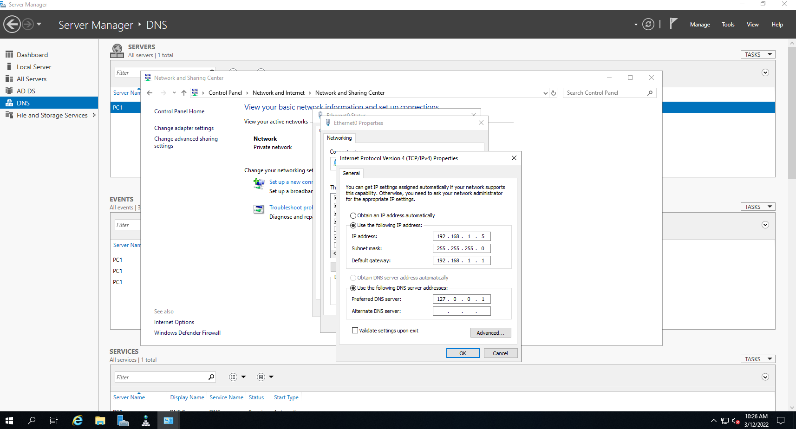Select Local Server in sidebar
Screen dimensions: 796x429
(34, 67)
